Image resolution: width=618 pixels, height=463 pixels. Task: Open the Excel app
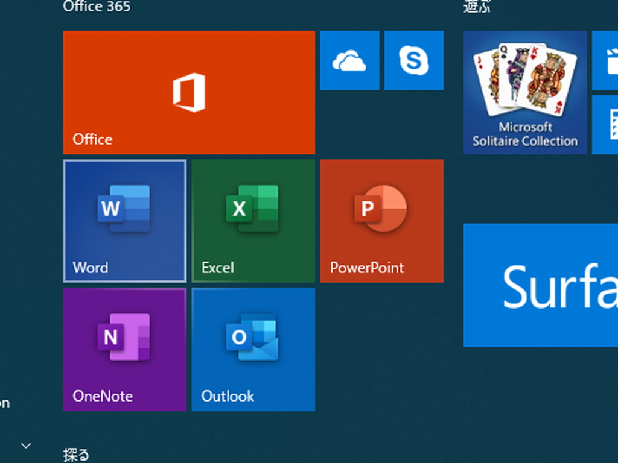[253, 221]
